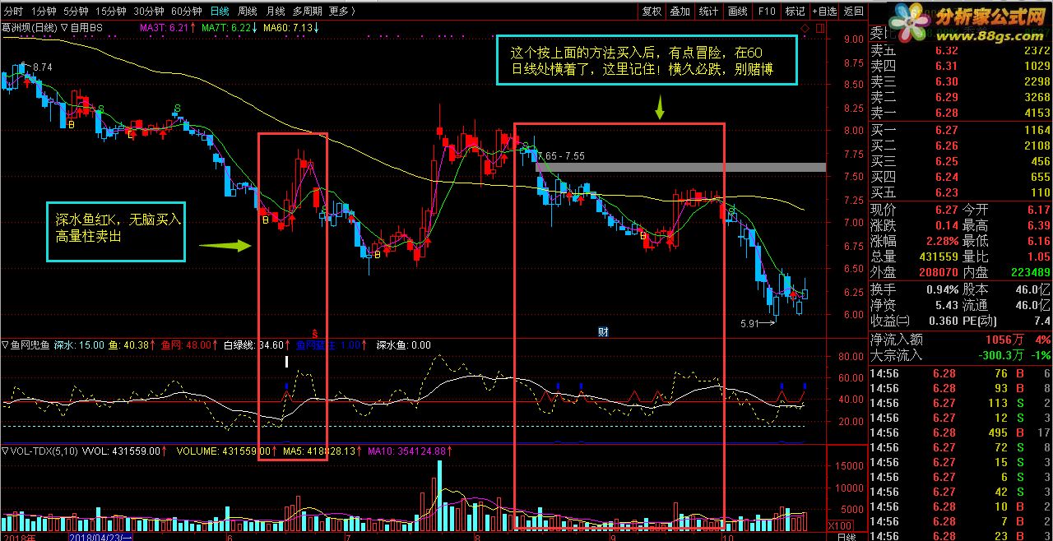Select the 卖四 6.31 ask row
The width and height of the screenshot is (1053, 541).
(x=960, y=66)
